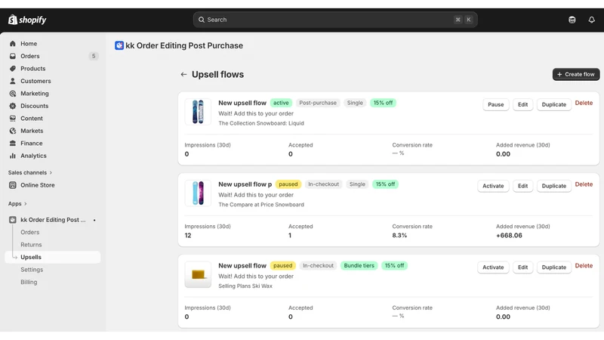This screenshot has width=604, height=340.
Task: Click the Post-purchase tag
Action: (x=318, y=103)
